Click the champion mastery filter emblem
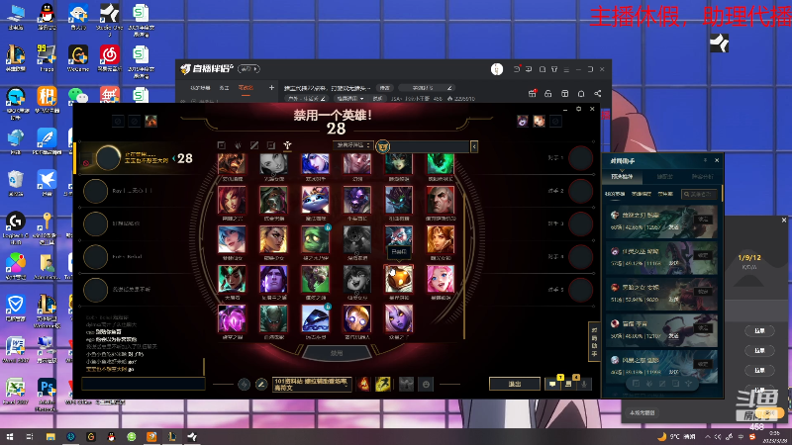 pyautogui.click(x=383, y=146)
